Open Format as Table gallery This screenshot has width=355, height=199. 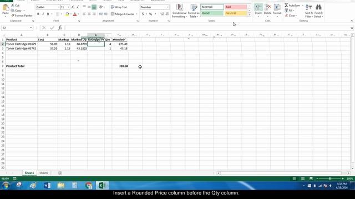(x=194, y=11)
